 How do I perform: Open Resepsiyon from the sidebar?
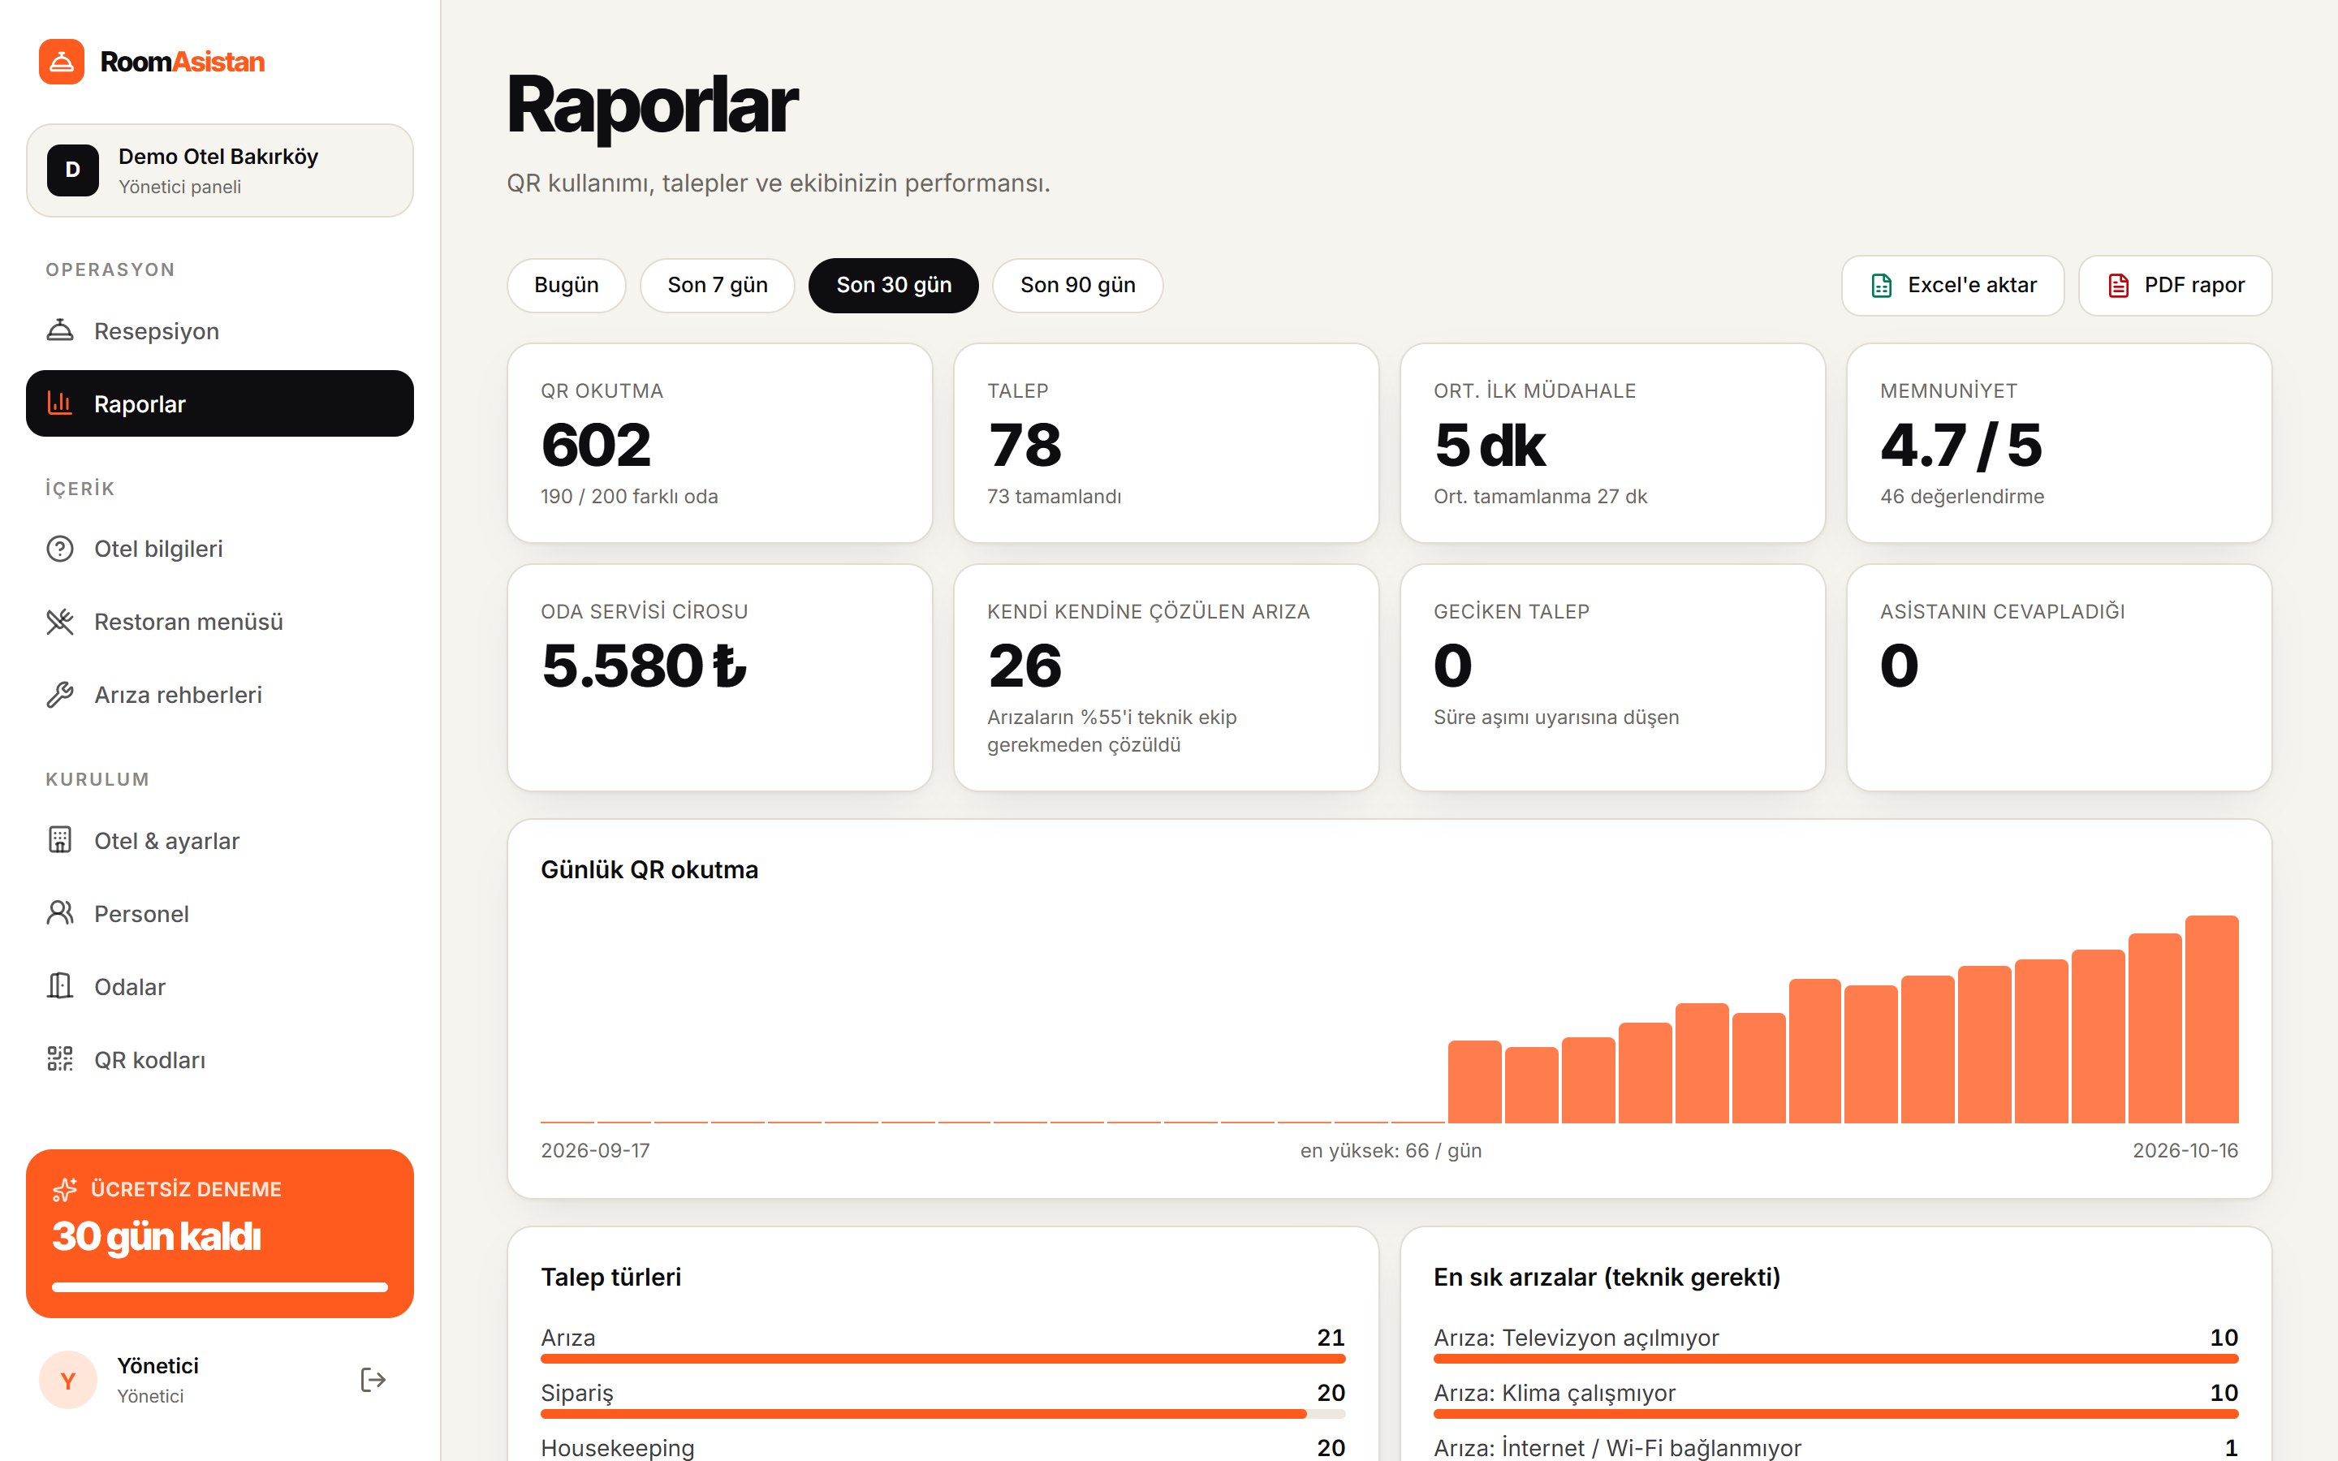pyautogui.click(x=220, y=330)
